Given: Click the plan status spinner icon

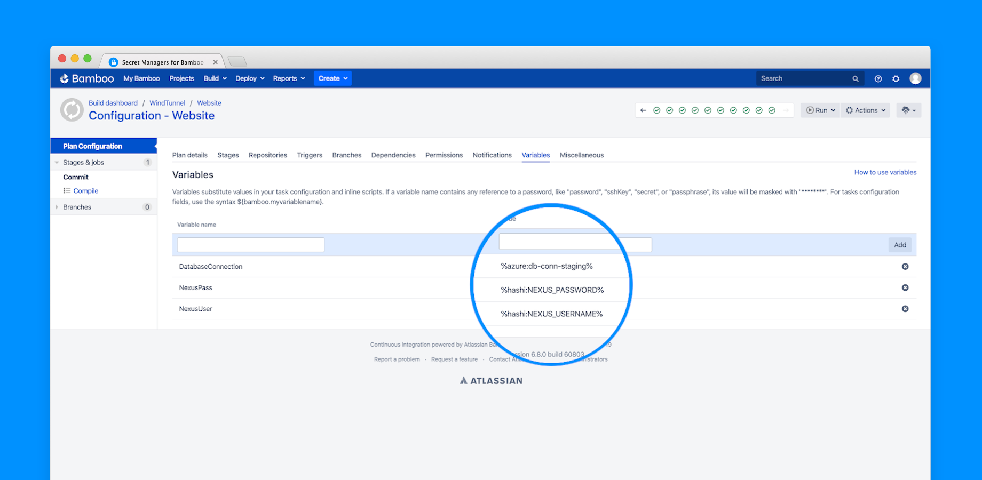Looking at the screenshot, I should [x=72, y=110].
